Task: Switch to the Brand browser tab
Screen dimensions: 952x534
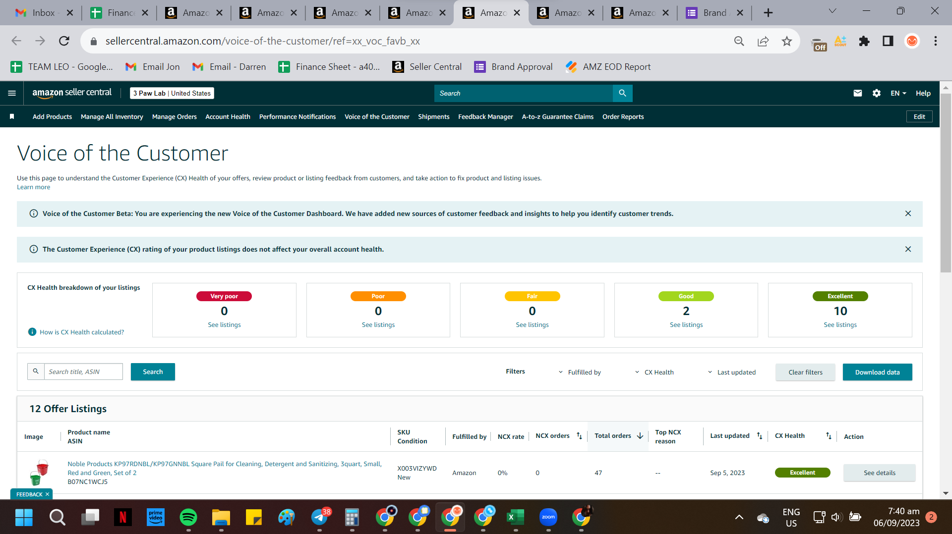Action: 714,13
